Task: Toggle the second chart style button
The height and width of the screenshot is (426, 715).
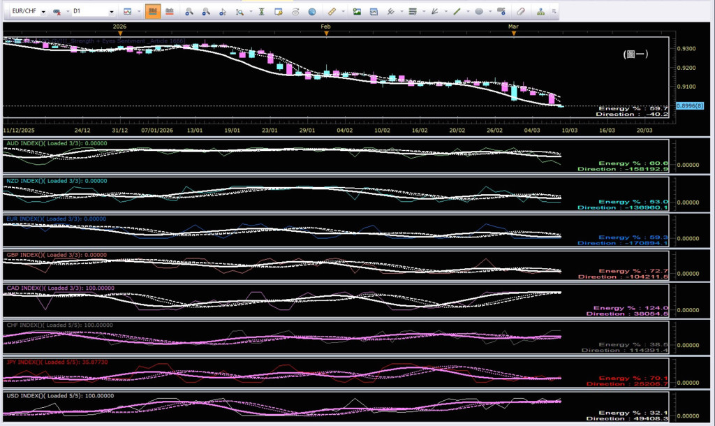Action: click(x=169, y=12)
